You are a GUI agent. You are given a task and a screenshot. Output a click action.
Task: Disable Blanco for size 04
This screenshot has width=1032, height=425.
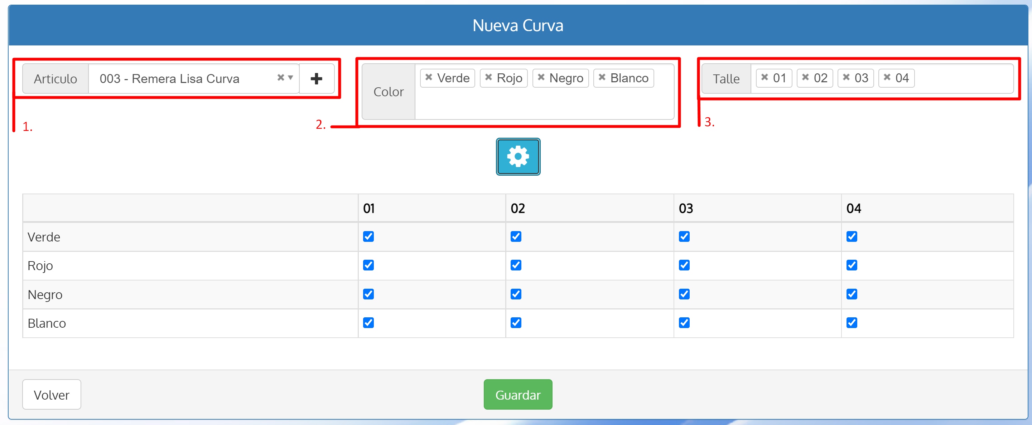pyautogui.click(x=852, y=323)
